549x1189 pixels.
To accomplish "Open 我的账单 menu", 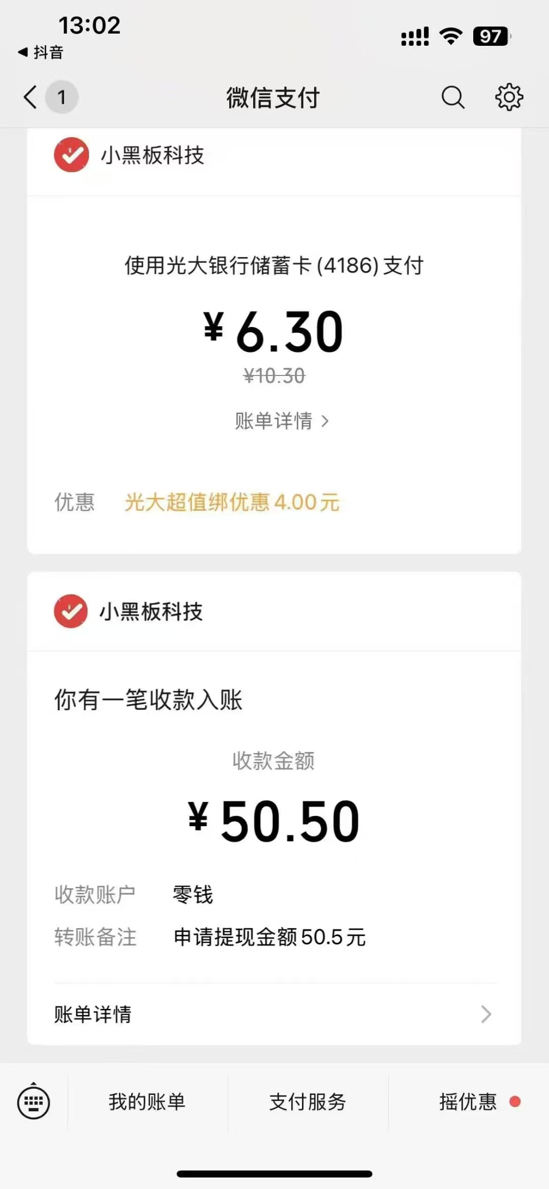I will (x=147, y=1101).
